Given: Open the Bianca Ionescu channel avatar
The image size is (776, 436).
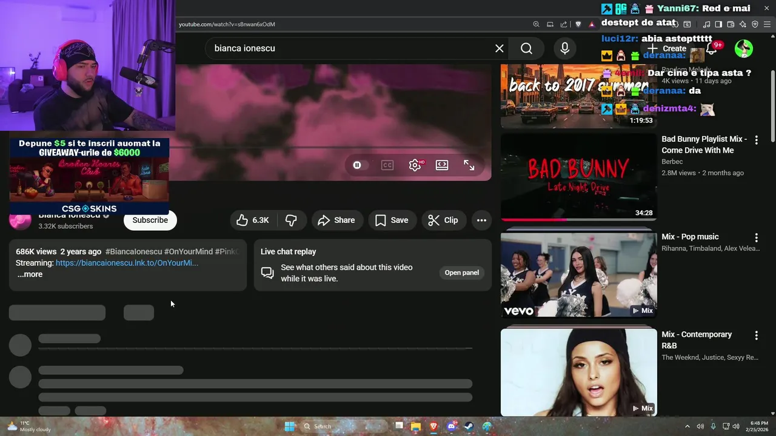Looking at the screenshot, I should (x=20, y=220).
